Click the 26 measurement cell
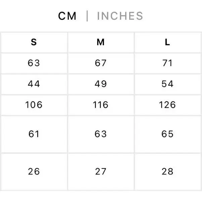 coord(34,172)
